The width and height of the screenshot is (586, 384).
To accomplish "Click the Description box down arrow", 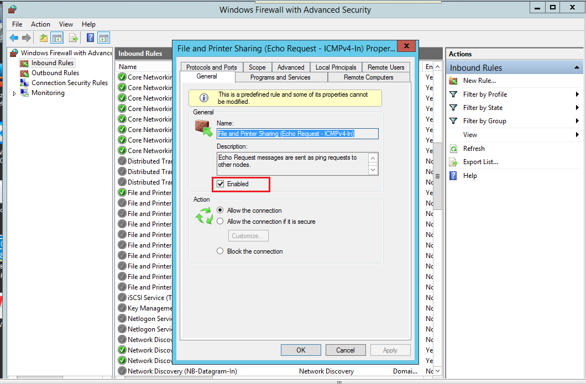I will pyautogui.click(x=373, y=170).
